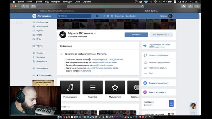
Task: Skip to previous track in the VK header
Action: pos(104,16)
